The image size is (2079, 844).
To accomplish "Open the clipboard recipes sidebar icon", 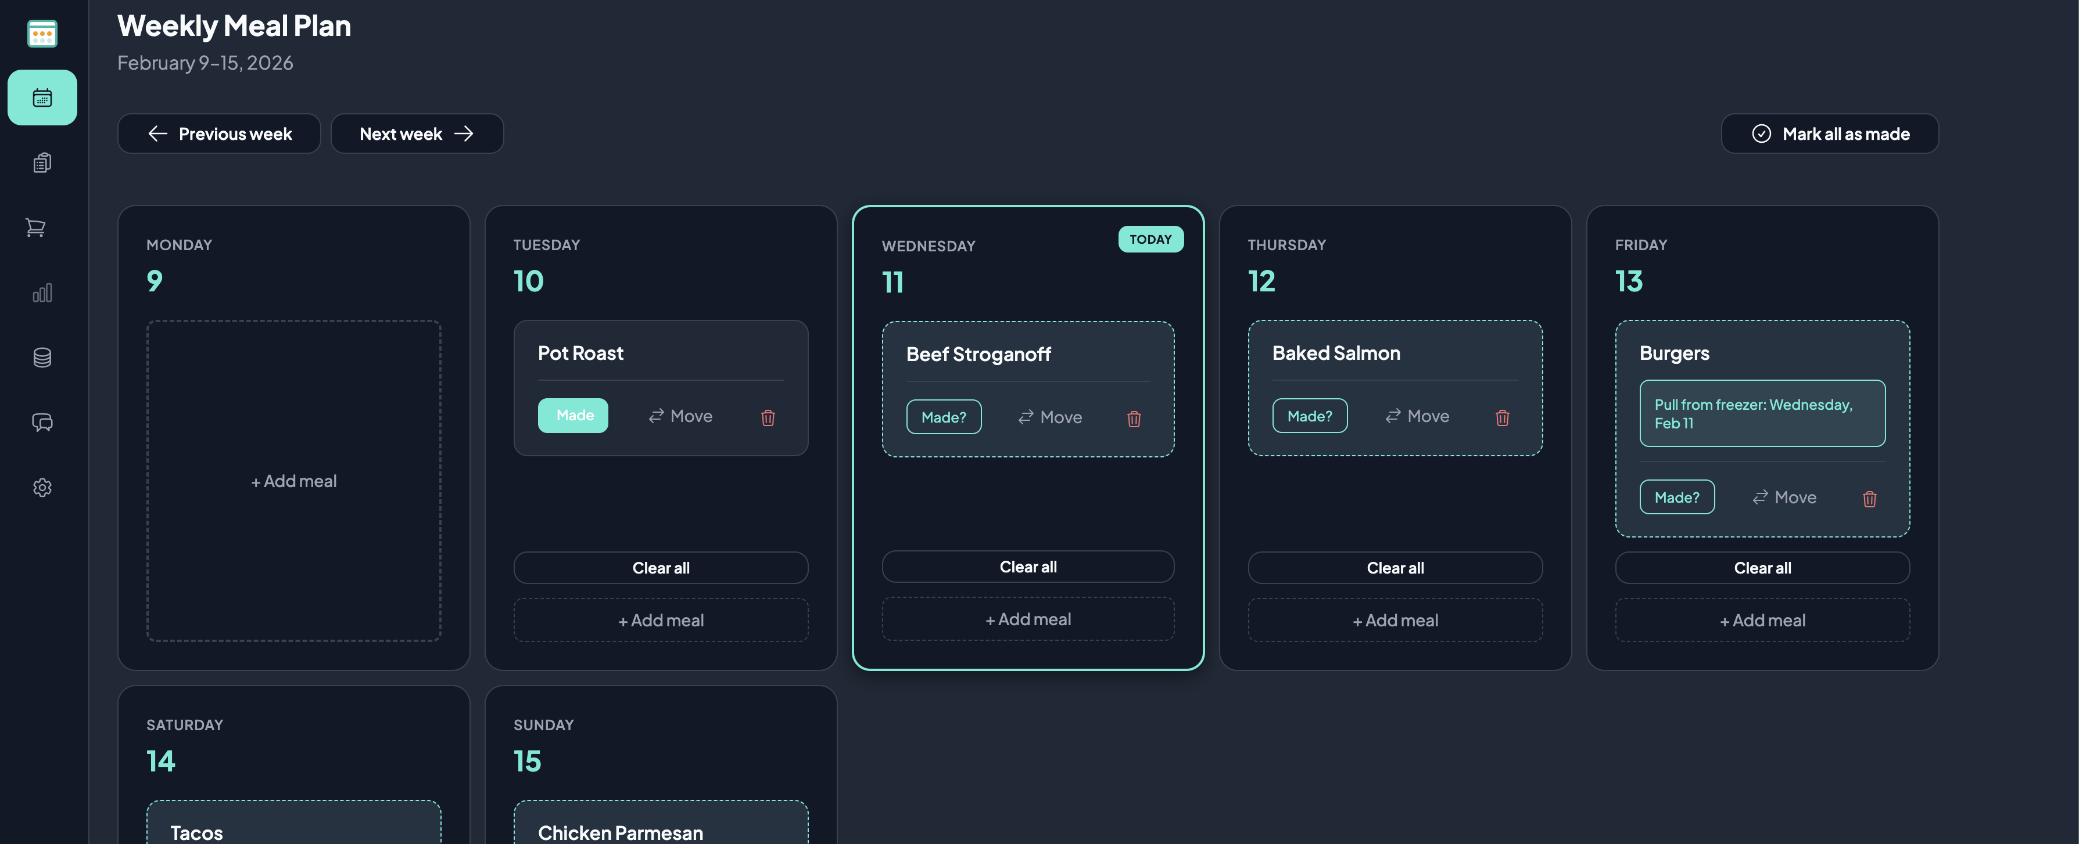I will pos(42,163).
